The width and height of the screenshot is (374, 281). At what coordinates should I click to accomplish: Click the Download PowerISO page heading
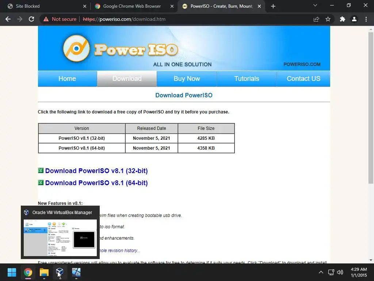click(184, 95)
